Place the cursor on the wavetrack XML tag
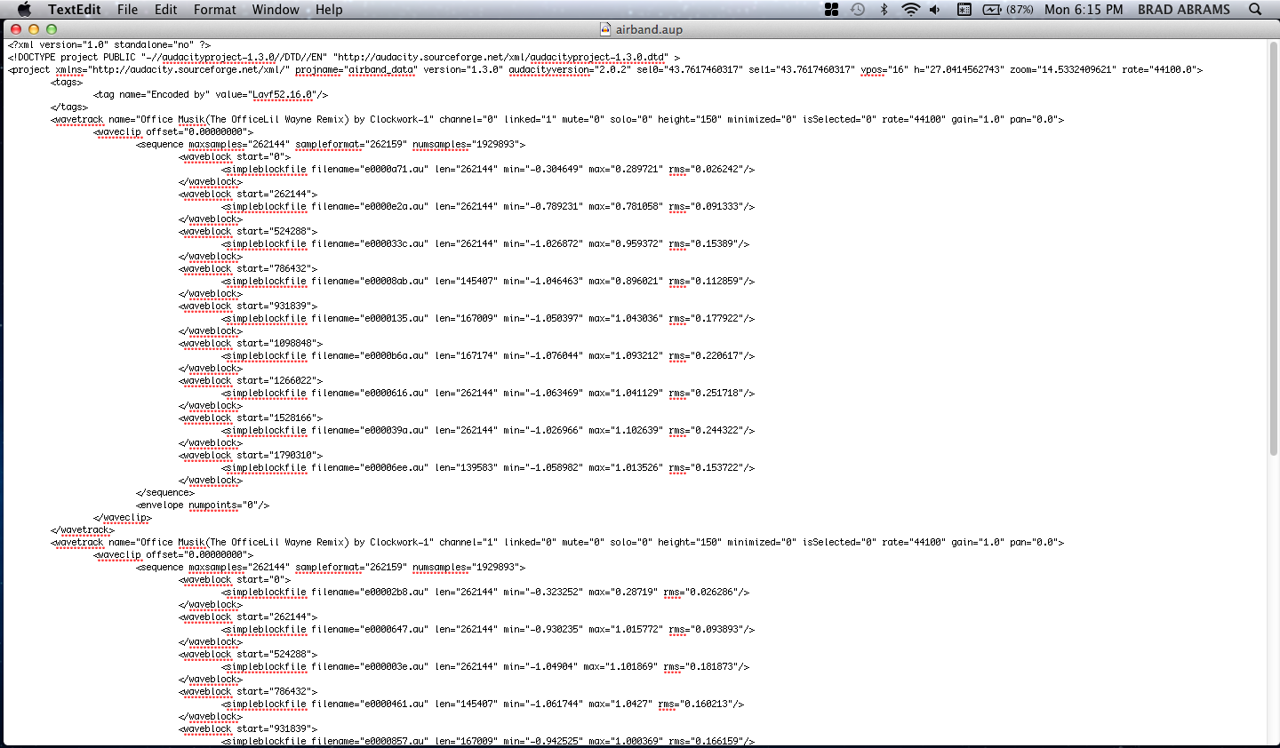 tap(78, 119)
